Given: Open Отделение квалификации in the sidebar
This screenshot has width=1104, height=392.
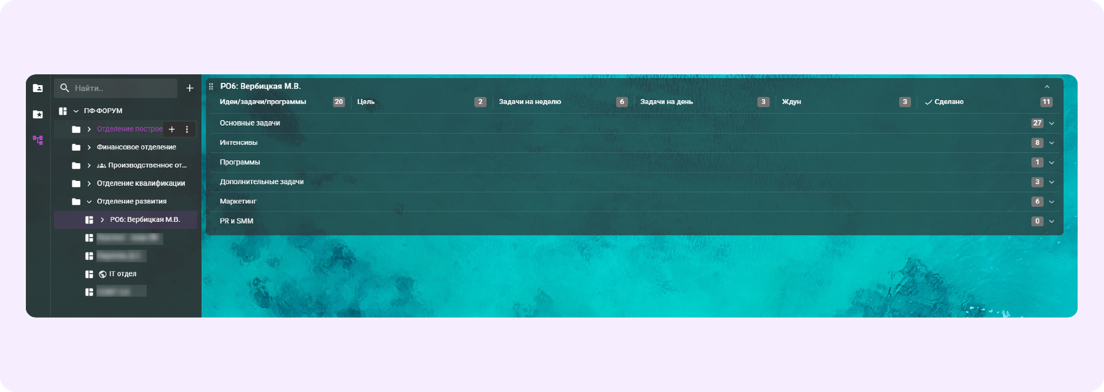Looking at the screenshot, I should pyautogui.click(x=141, y=184).
